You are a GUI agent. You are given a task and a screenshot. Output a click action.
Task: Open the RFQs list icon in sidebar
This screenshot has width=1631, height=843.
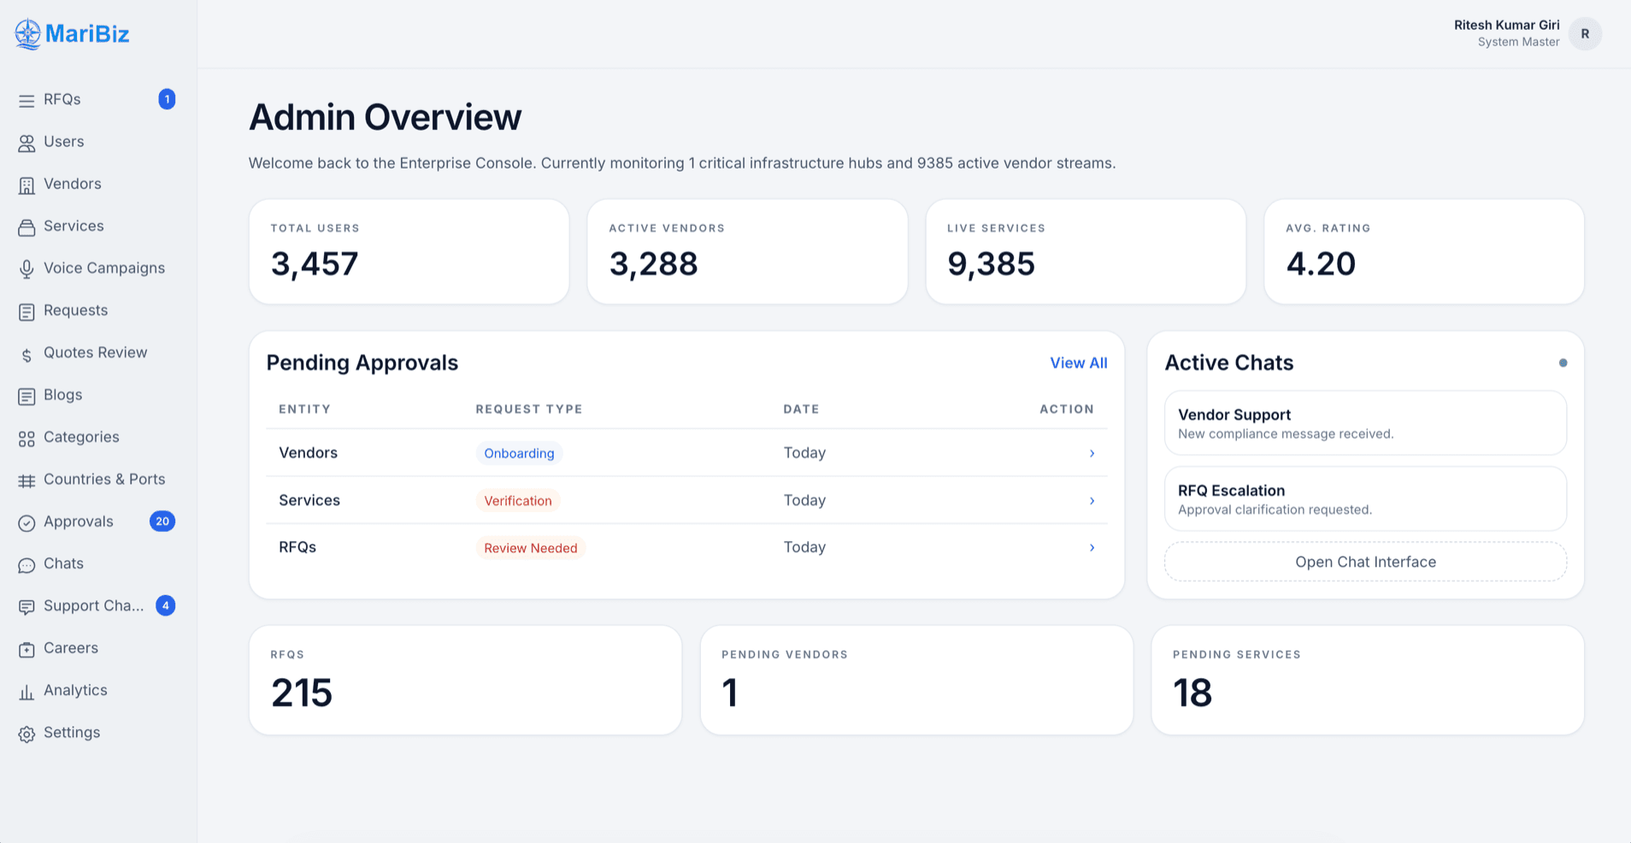(x=26, y=101)
